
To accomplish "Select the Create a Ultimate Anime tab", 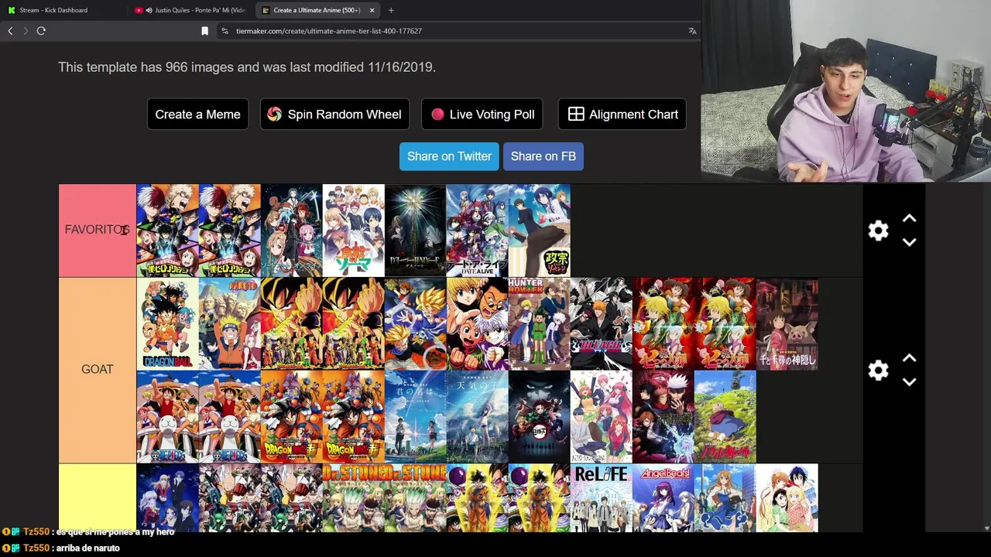I will pos(317,10).
